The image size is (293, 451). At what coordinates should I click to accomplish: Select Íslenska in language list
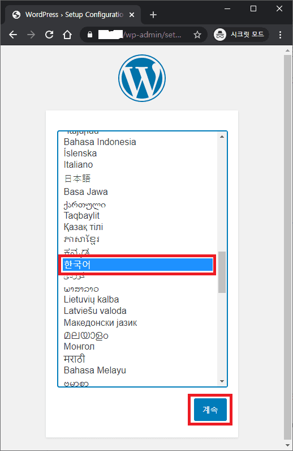[138, 154]
